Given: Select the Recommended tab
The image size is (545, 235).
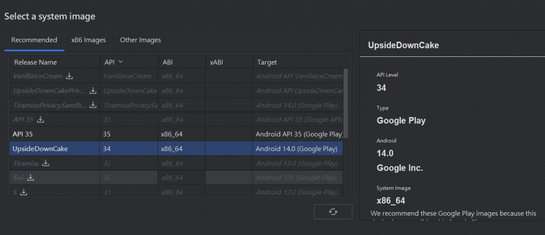Looking at the screenshot, I should tap(34, 40).
